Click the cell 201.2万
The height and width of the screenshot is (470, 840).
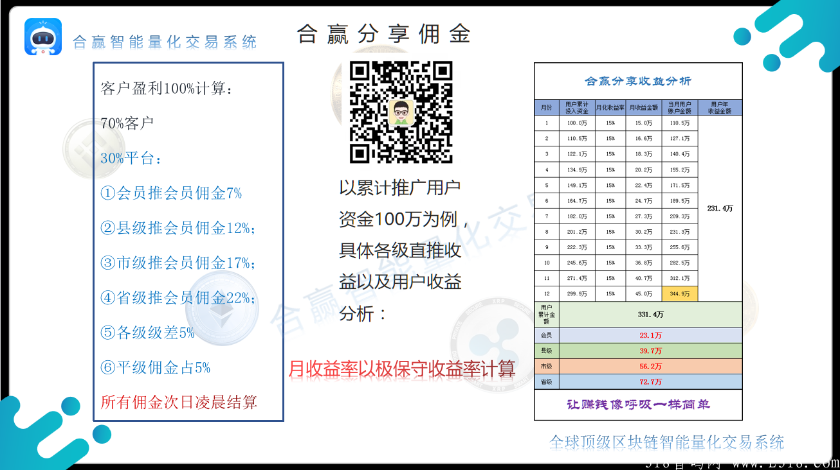coord(577,232)
